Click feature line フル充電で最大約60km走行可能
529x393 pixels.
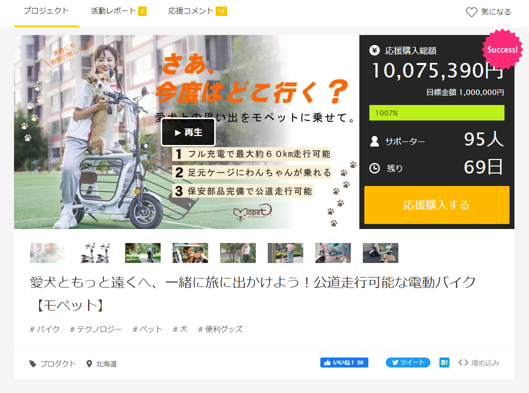pyautogui.click(x=252, y=154)
